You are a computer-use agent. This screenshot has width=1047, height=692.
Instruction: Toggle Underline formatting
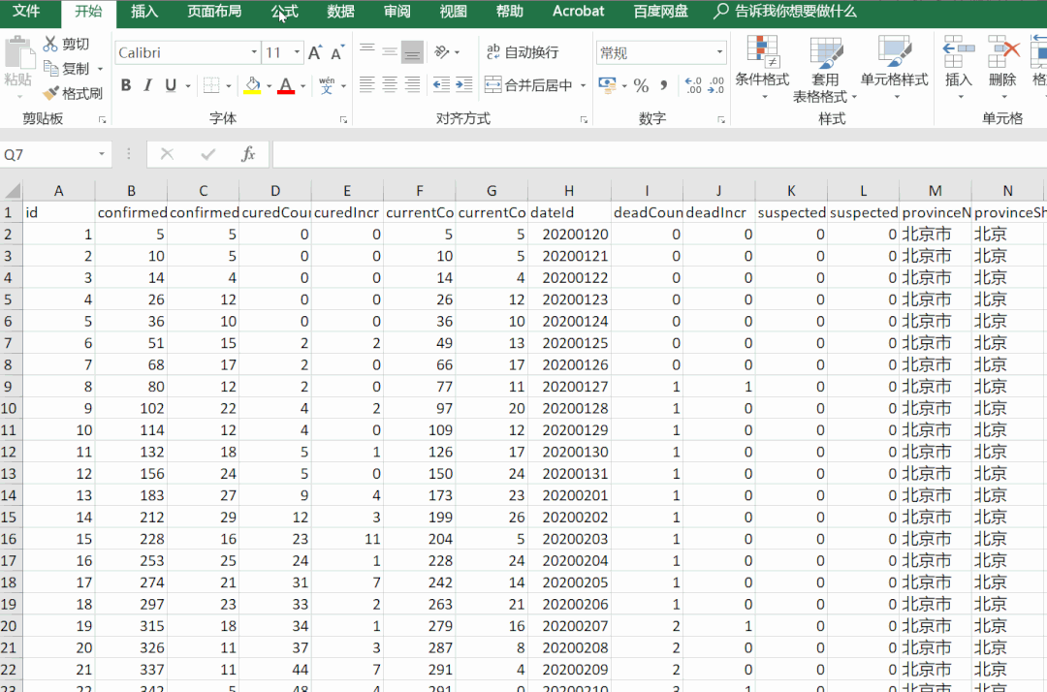coord(171,85)
